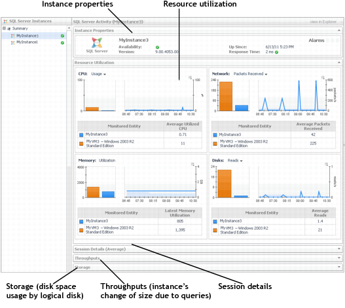Click the orange CPU bar in bar chart
This screenshot has height=308, width=345.
click(92, 109)
